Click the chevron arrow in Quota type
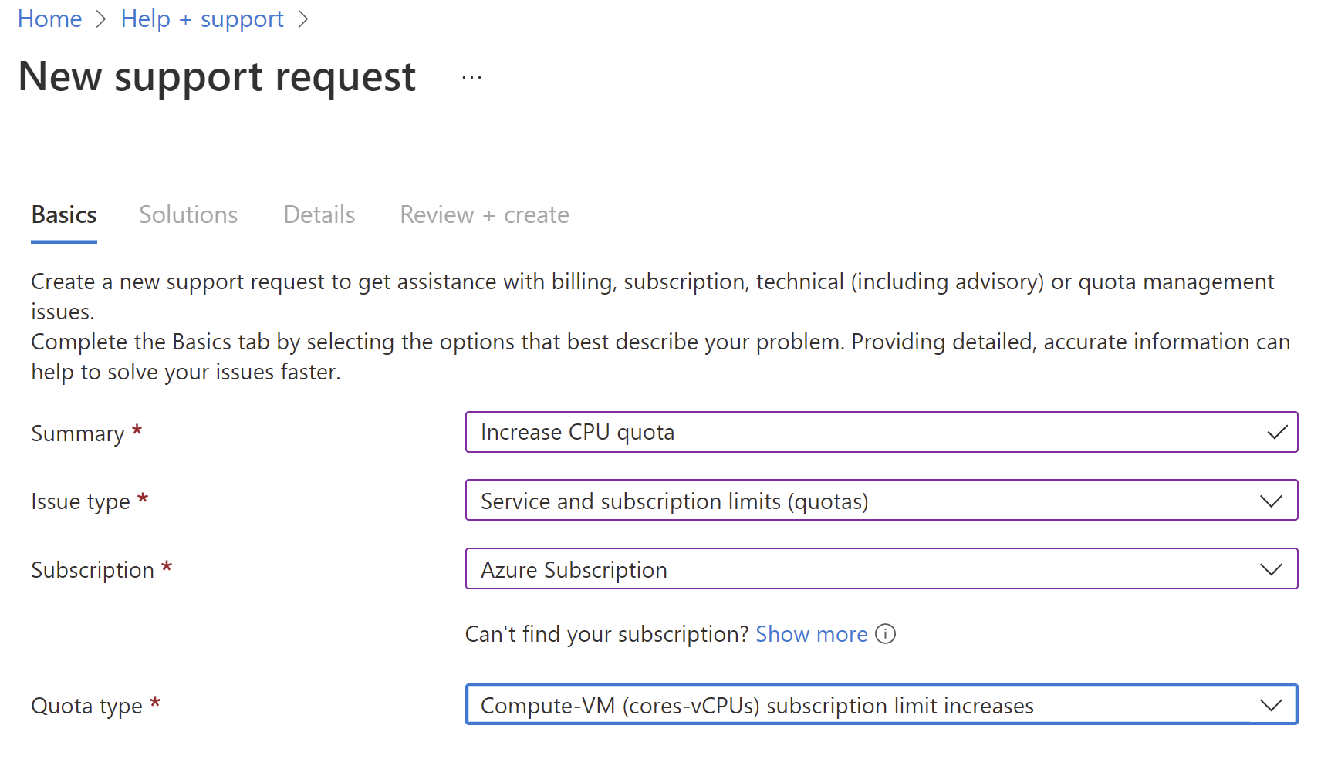 coord(1271,705)
